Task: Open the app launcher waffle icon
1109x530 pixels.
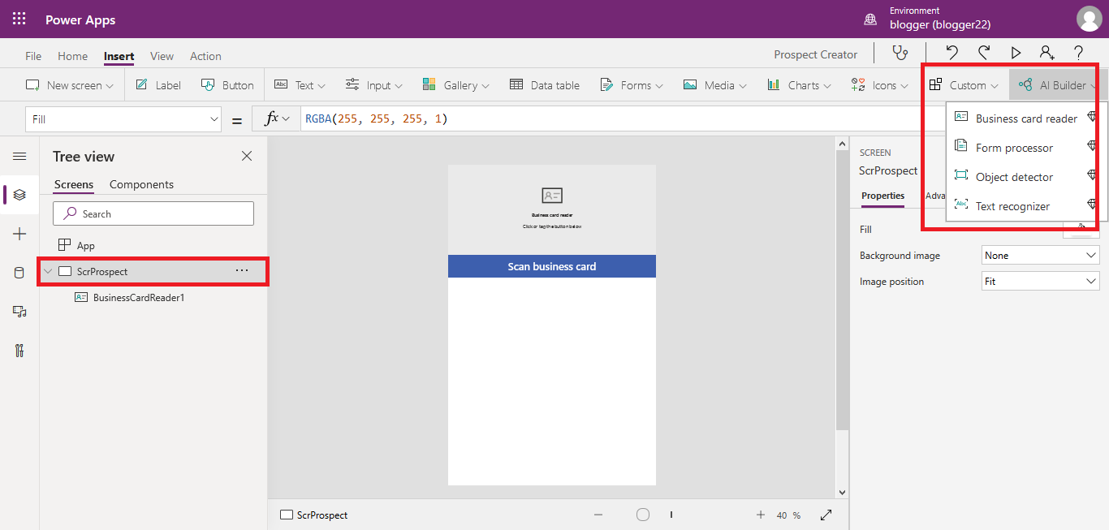Action: click(x=19, y=19)
